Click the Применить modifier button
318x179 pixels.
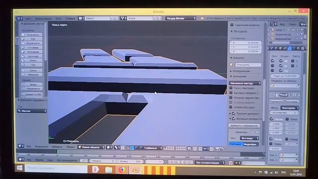click(x=277, y=101)
